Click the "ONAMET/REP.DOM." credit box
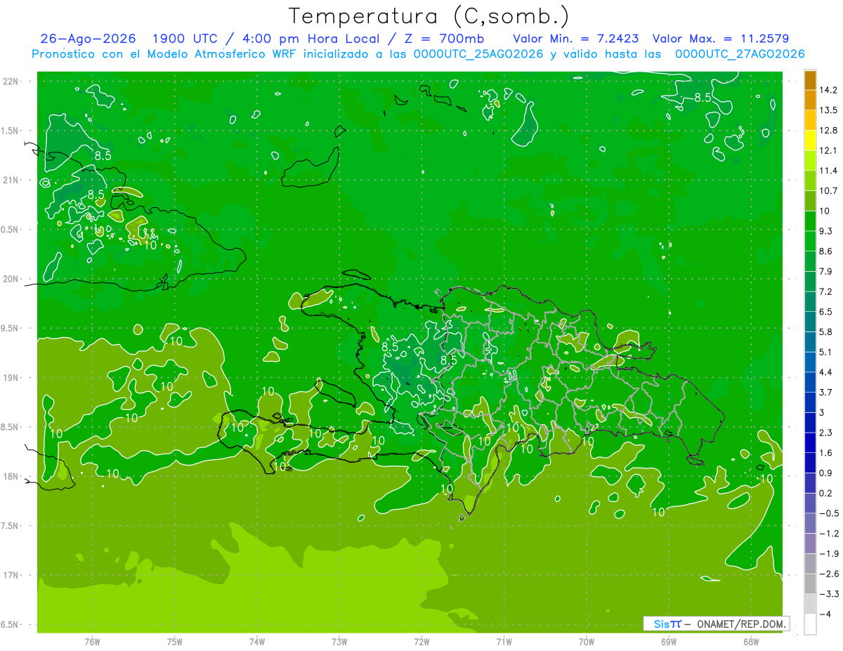 pos(717,624)
